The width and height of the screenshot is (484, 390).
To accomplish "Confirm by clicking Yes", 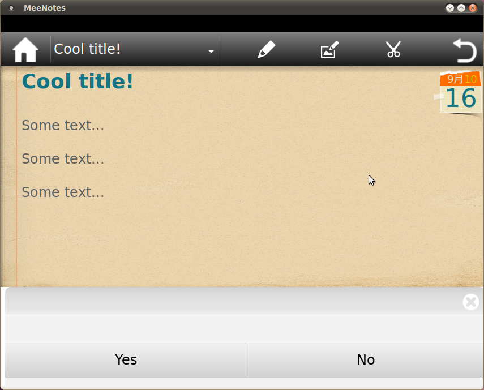I will [125, 360].
